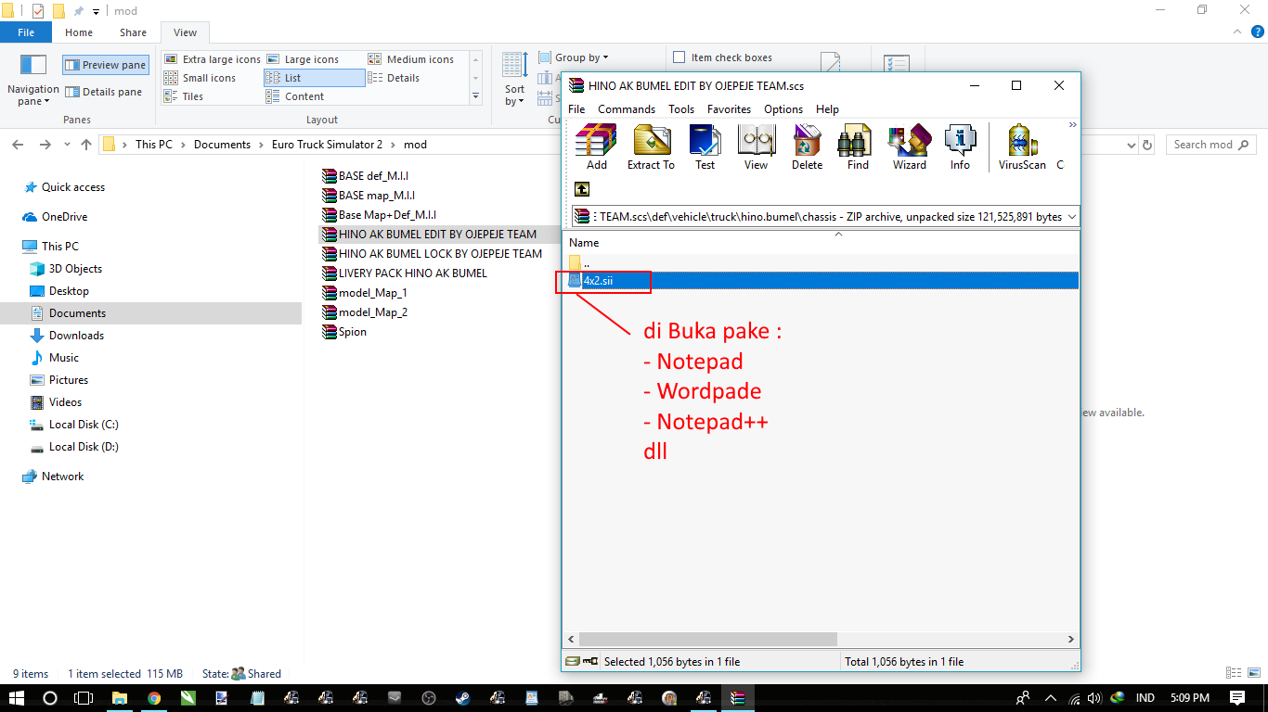
Task: Enable Item check boxes
Action: tap(722, 57)
